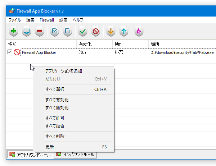Screen dimensions: 216x166
Task: Sort by the 場所 column header
Action: tap(182, 44)
